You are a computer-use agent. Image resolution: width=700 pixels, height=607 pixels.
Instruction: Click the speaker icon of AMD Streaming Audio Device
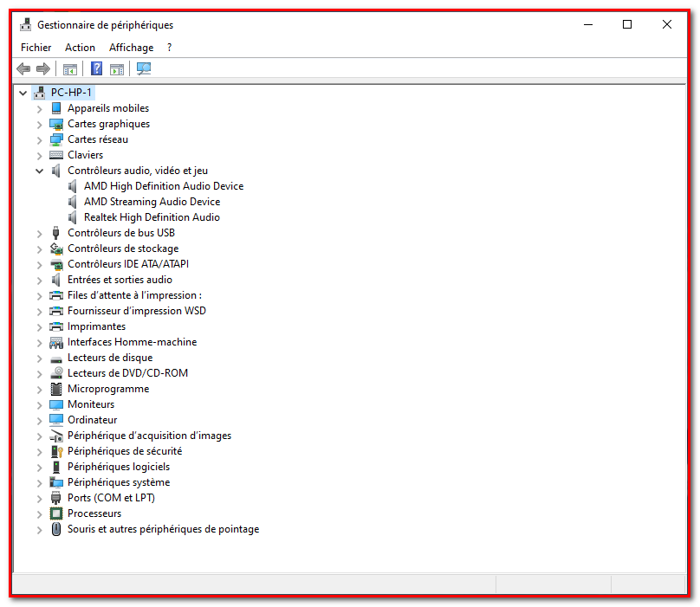pyautogui.click(x=72, y=202)
